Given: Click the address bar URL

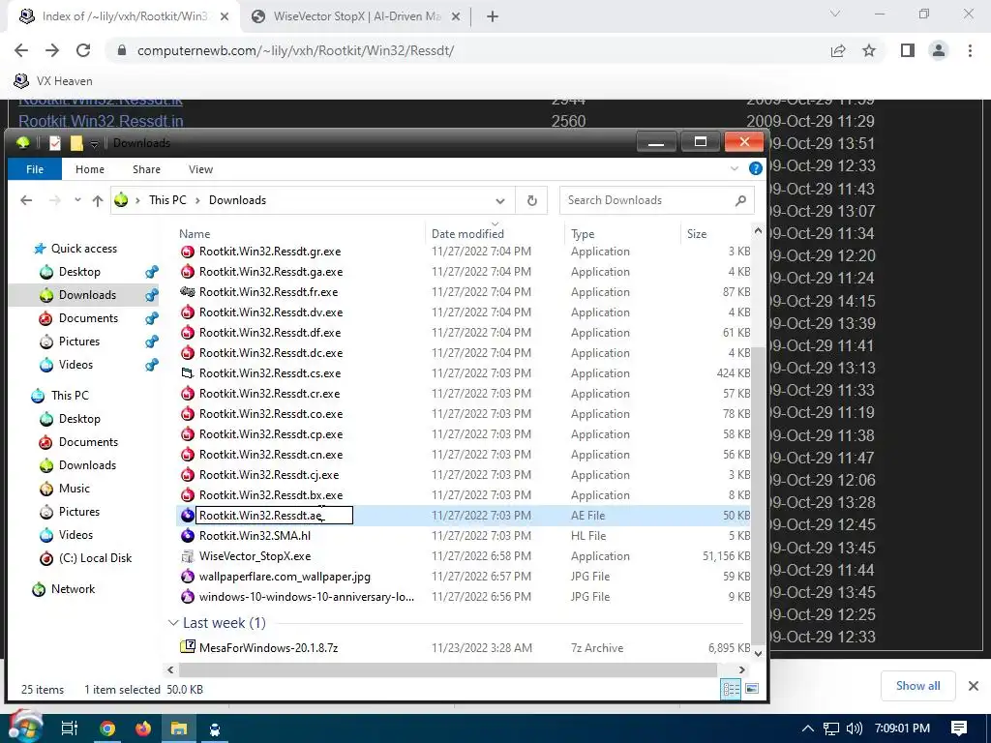Looking at the screenshot, I should coord(295,50).
